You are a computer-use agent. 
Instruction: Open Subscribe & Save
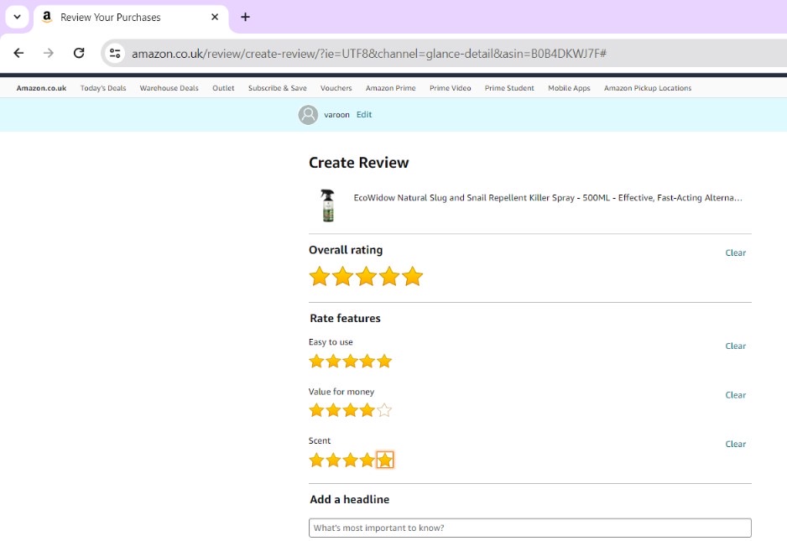tap(278, 88)
